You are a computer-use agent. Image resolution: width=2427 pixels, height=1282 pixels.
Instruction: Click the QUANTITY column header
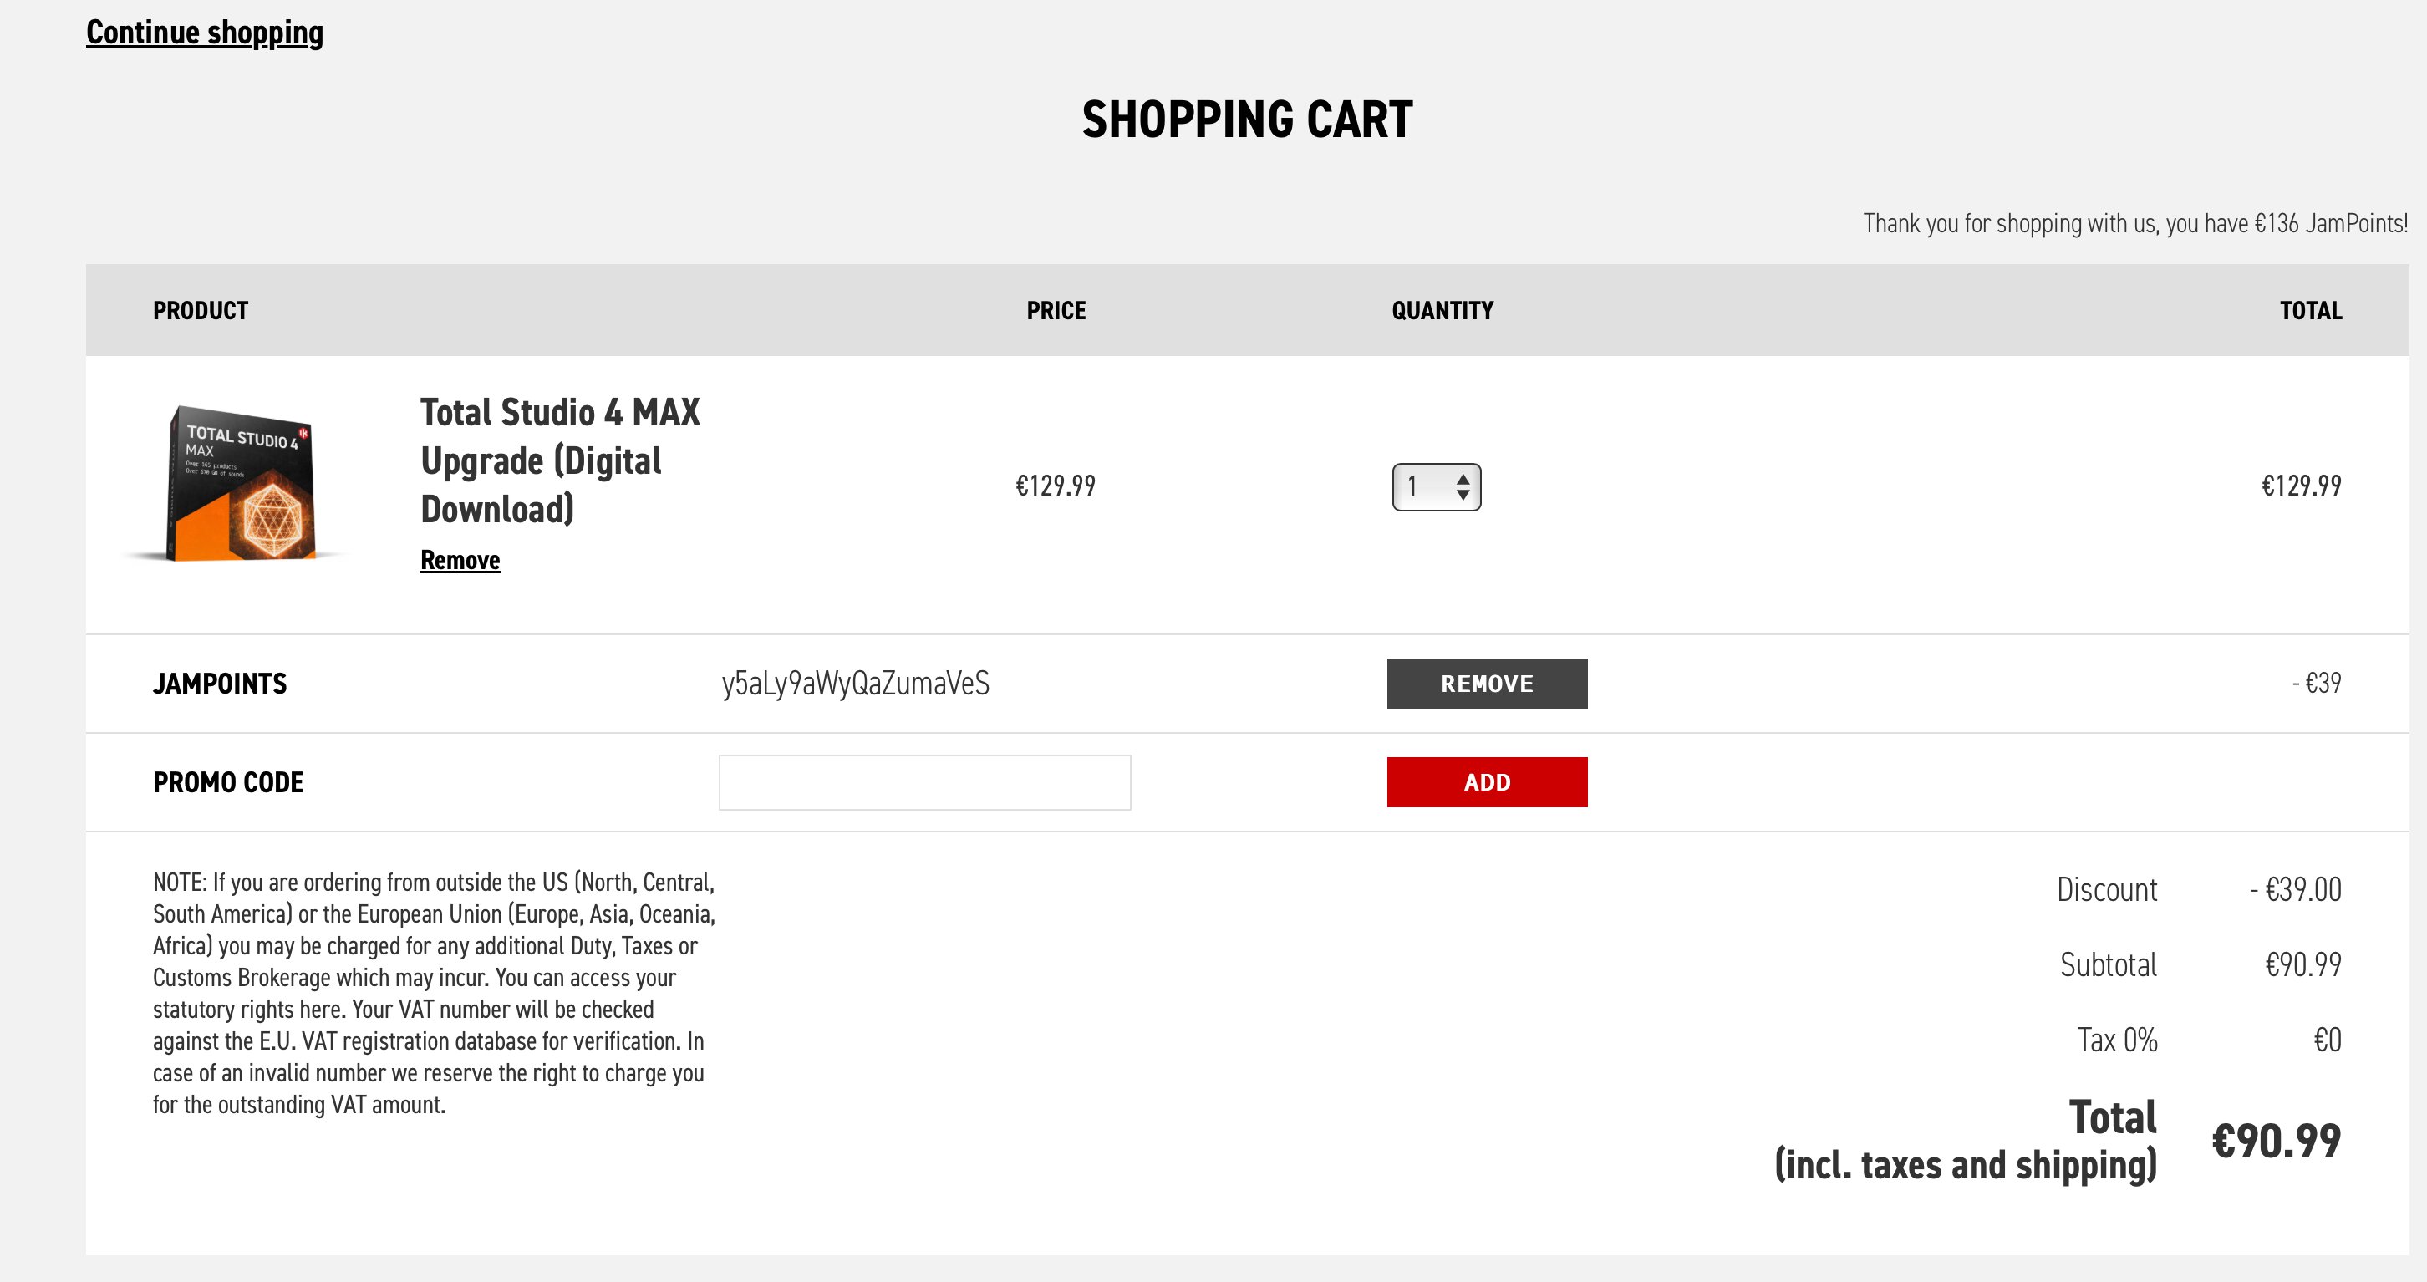coord(1442,311)
